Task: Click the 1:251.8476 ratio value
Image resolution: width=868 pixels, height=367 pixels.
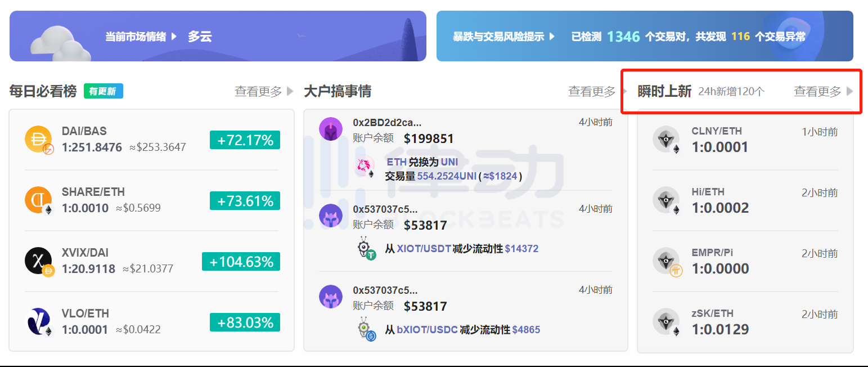Action: (x=92, y=147)
